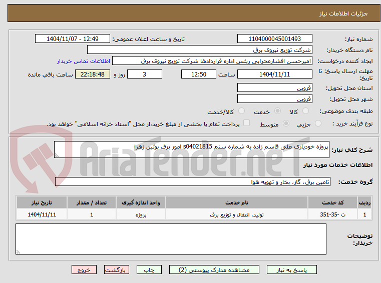Click the نام خدمت column header
Image resolution: width=381 pixels, height=283 pixels.
(x=237, y=202)
